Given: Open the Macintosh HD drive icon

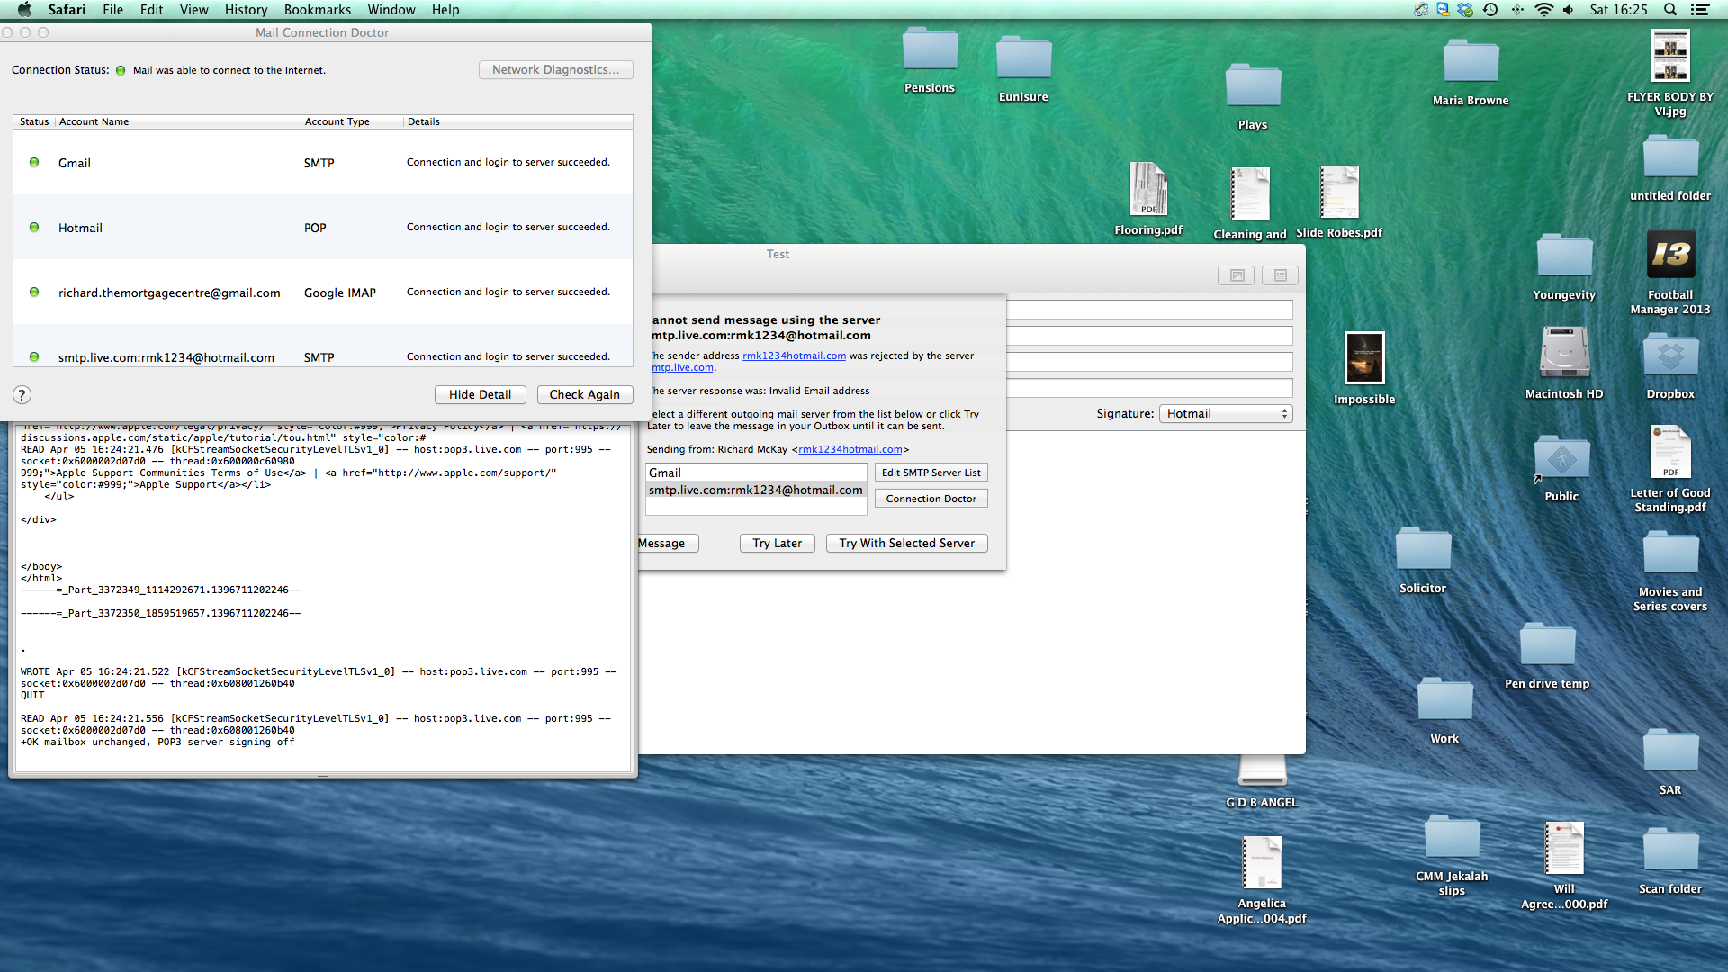Looking at the screenshot, I should [x=1564, y=353].
